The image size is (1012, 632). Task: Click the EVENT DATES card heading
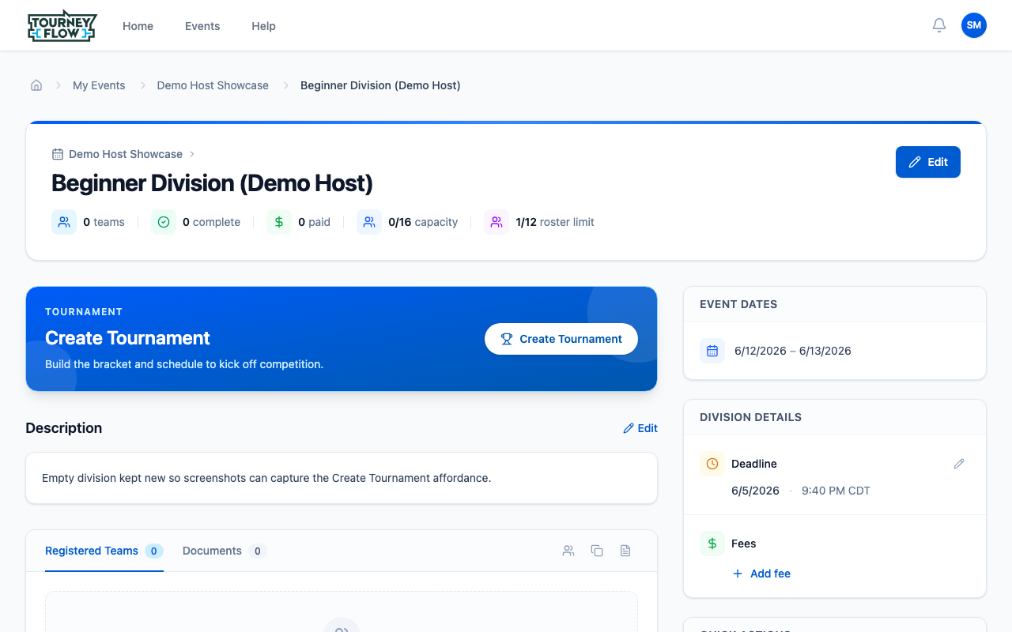738,304
